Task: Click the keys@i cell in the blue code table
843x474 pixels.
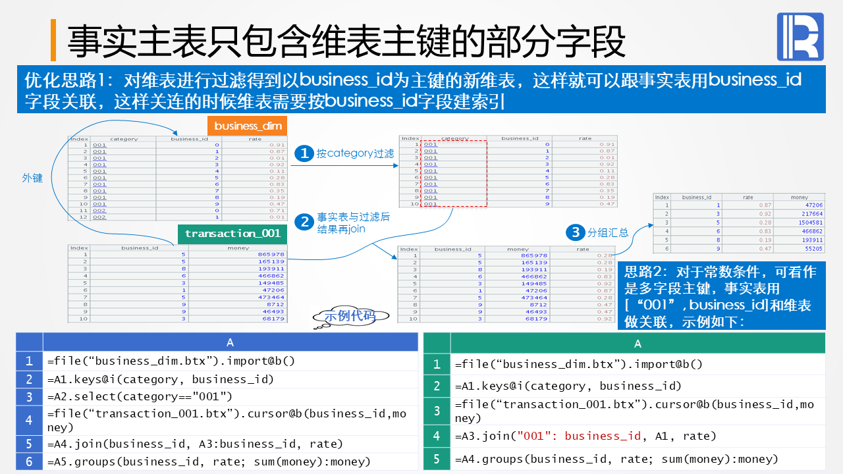Action: pos(230,379)
